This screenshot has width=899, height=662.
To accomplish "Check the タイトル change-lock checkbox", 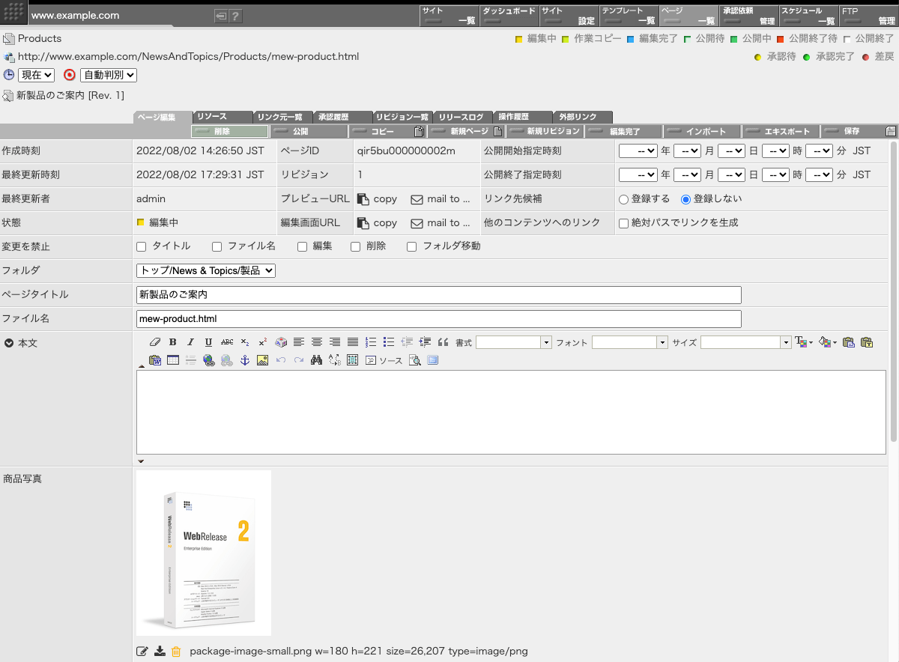I will point(142,246).
